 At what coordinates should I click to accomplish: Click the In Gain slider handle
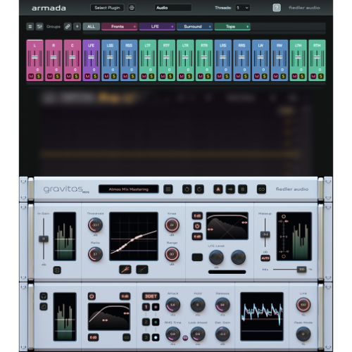click(x=44, y=239)
